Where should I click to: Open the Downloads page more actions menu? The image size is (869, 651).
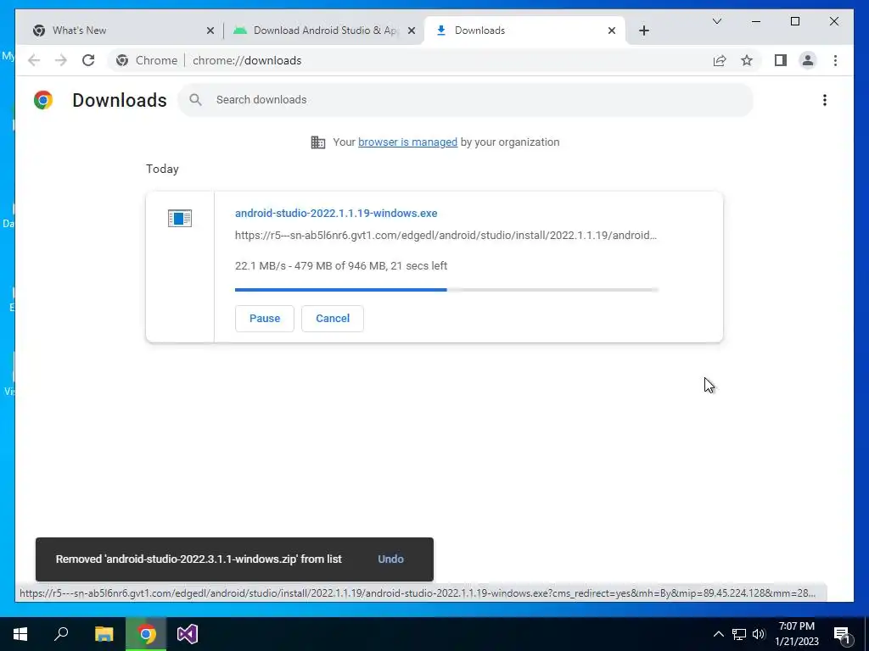825,100
